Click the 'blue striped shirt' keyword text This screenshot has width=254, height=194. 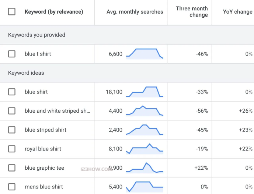[45, 130]
